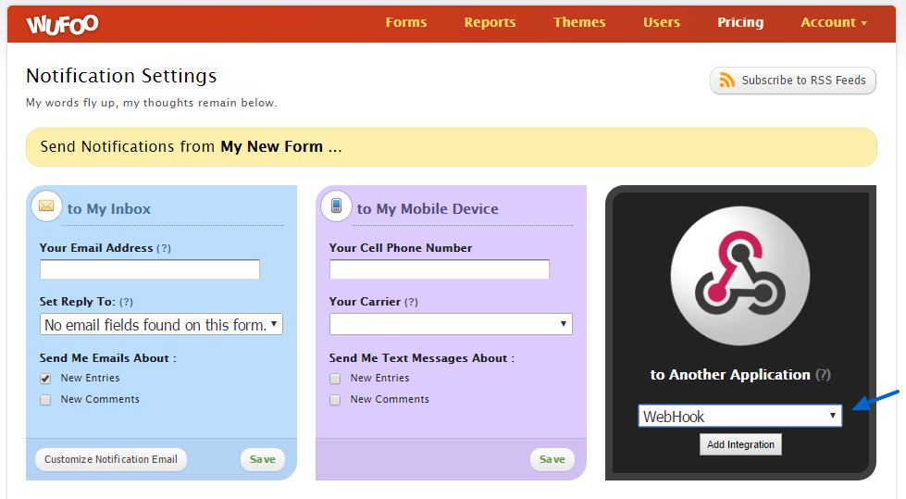Screen dimensions: 906x499
Task: Open the WebHook integration dropdown
Action: (x=739, y=417)
